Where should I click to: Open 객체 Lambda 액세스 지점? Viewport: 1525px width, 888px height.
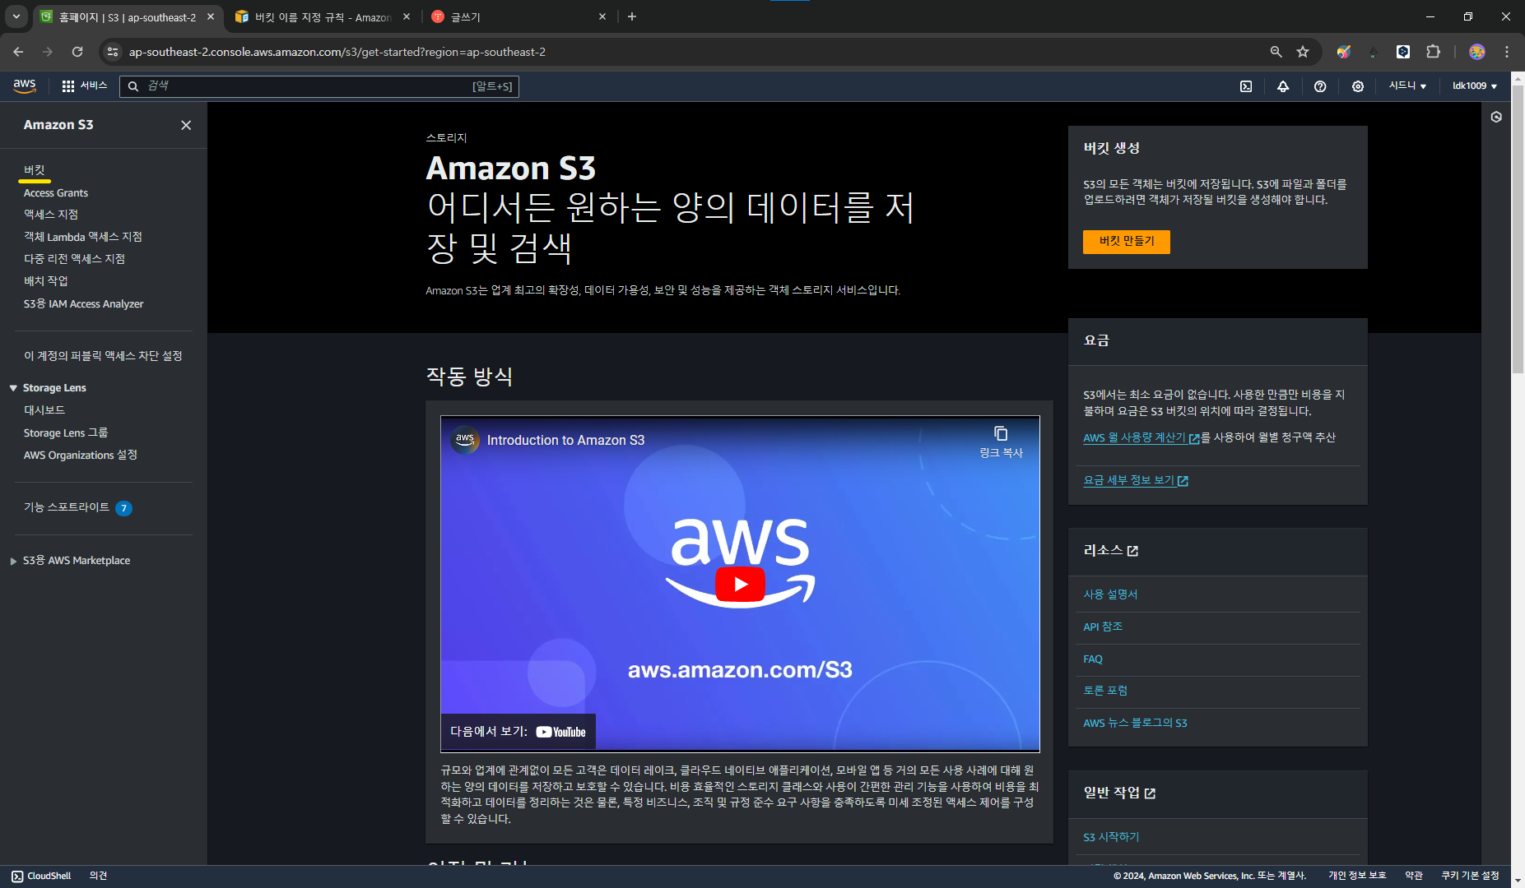tap(83, 237)
